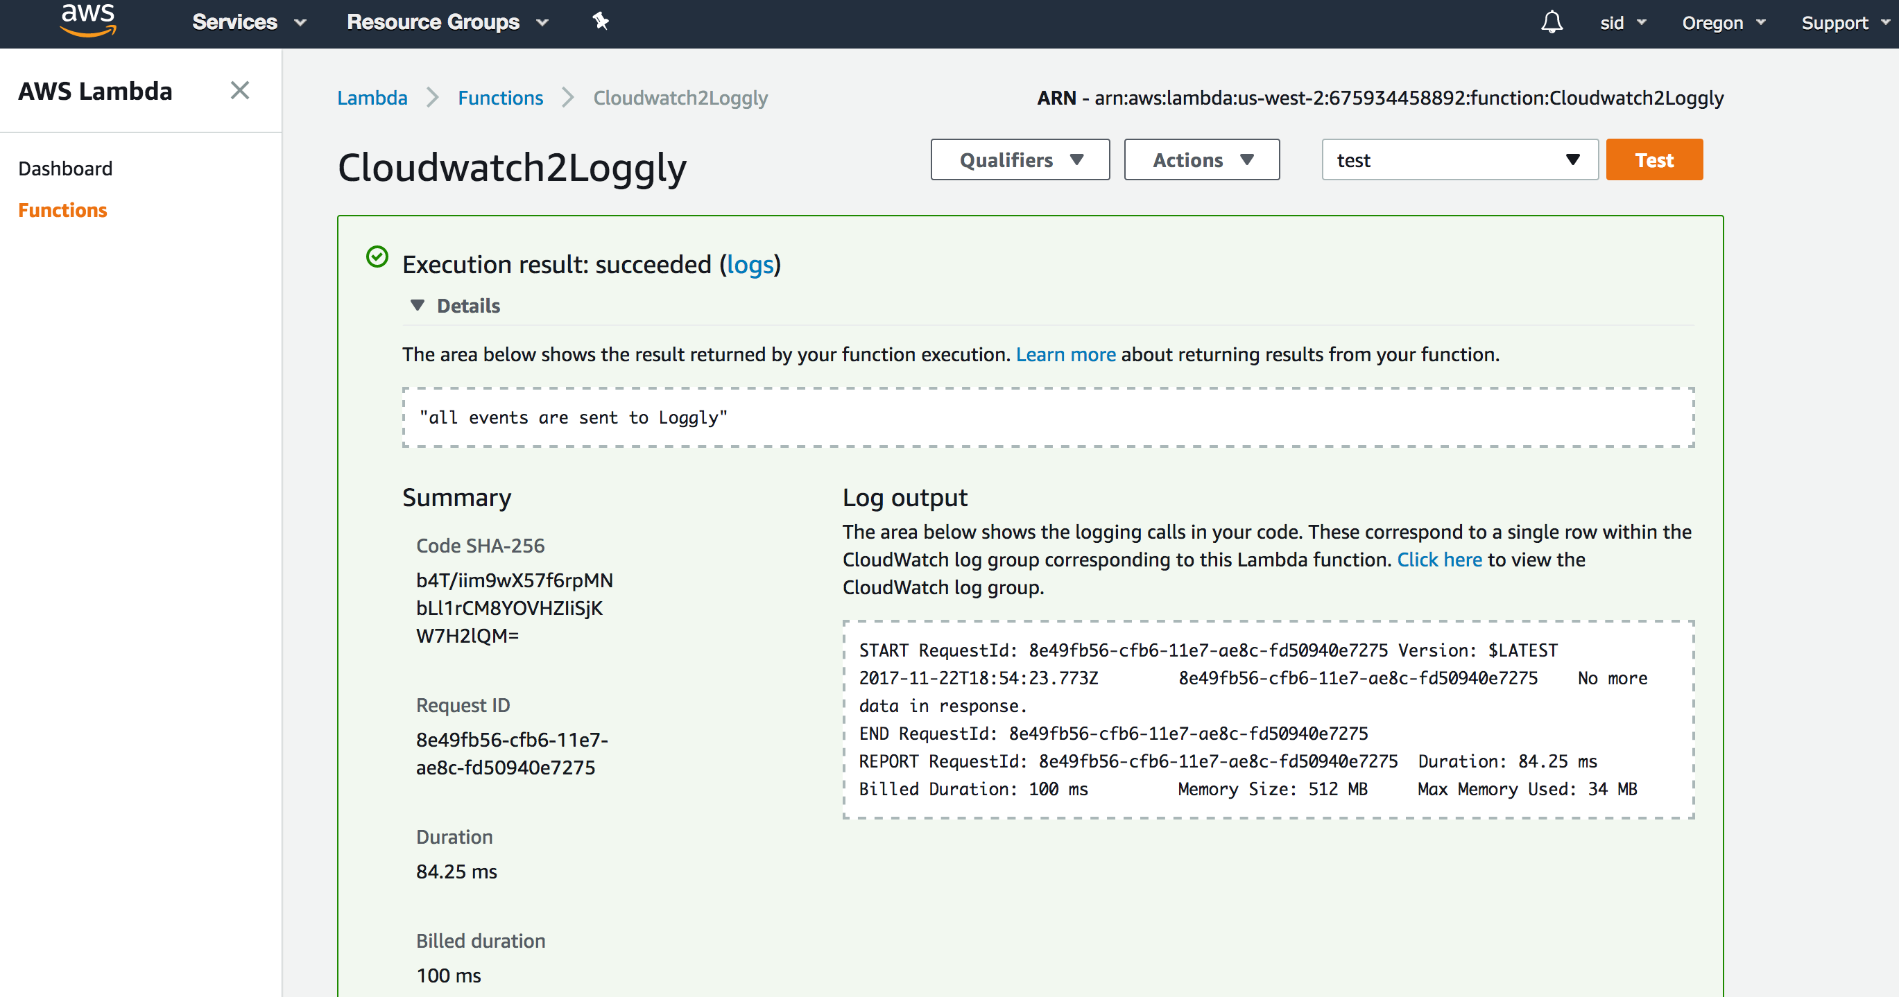
Task: Click the Learn more link
Action: click(1065, 354)
